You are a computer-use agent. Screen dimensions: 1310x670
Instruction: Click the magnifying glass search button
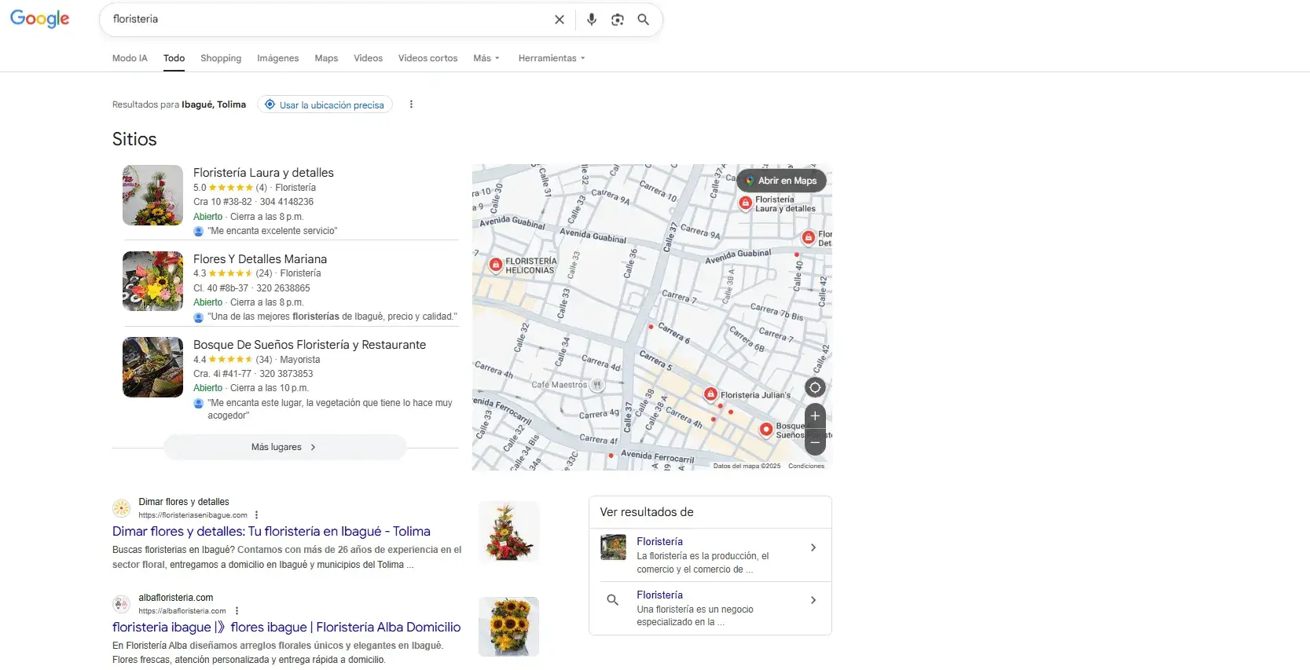pos(644,20)
